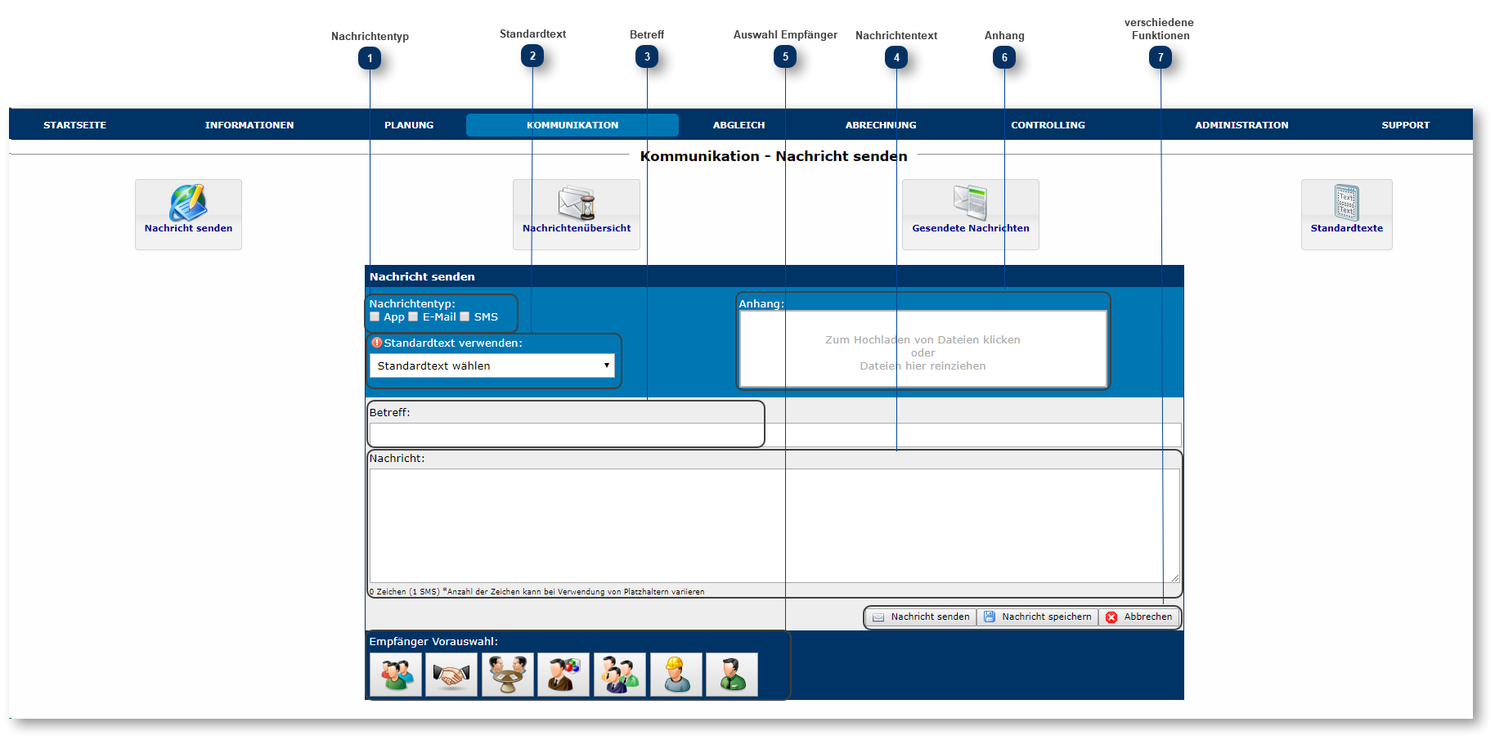Select the three-people group recipient icon
This screenshot has height=740, width=1495.
(396, 675)
